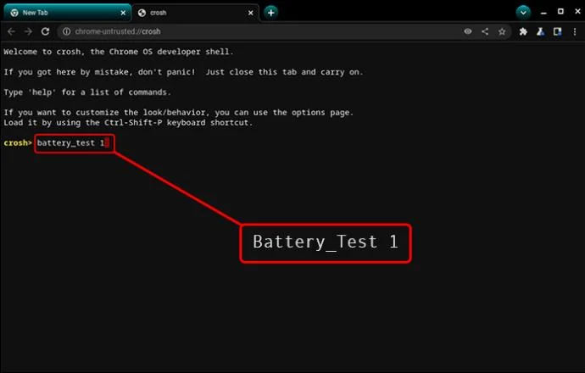
Task: Open a new tab with plus button
Action: (x=270, y=13)
